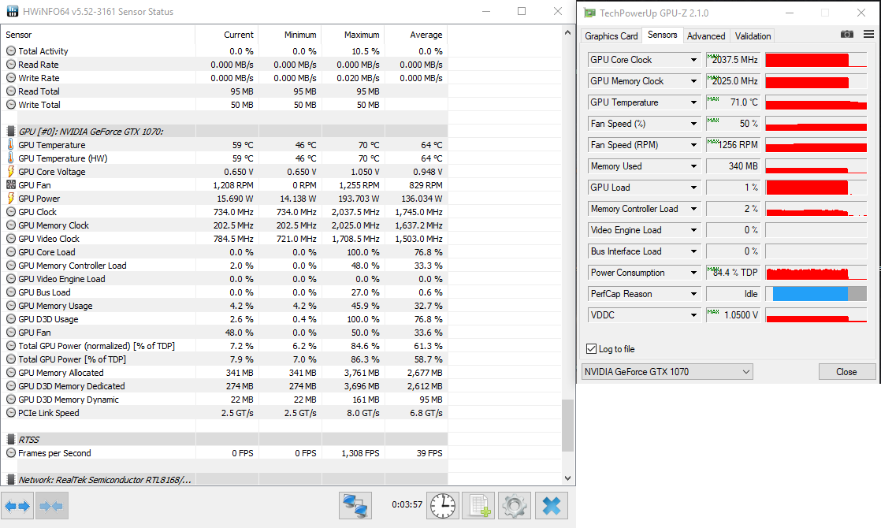Toggle the Log to file checkbox
Screen dimensions: 881x528
[591, 349]
